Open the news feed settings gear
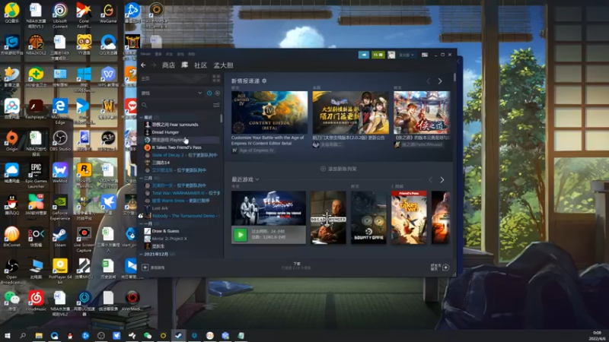 click(x=264, y=81)
